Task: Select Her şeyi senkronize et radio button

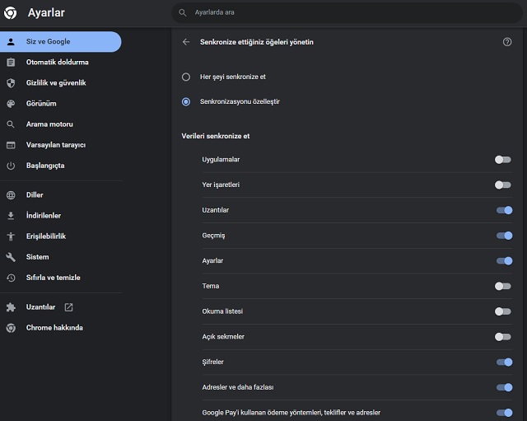Action: [x=186, y=77]
